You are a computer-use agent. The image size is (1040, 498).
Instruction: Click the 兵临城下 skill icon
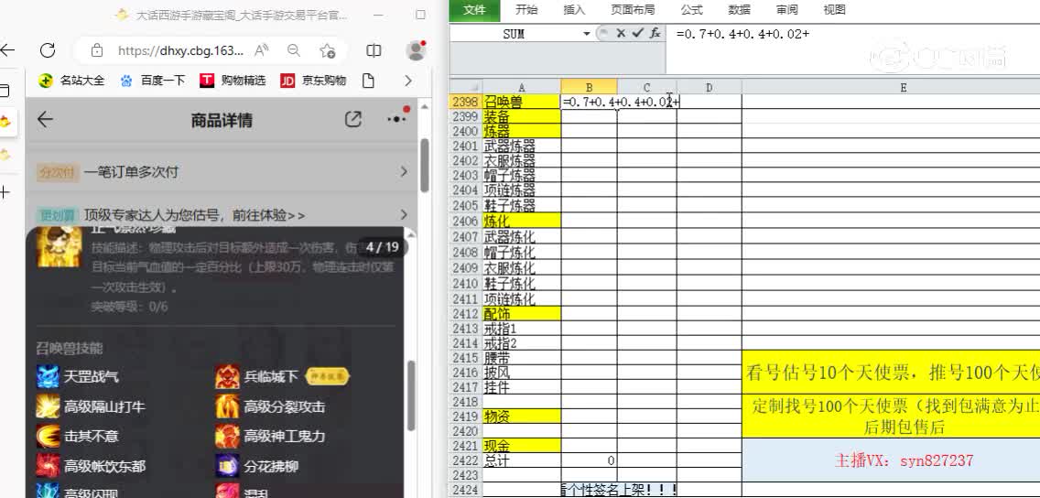[227, 376]
